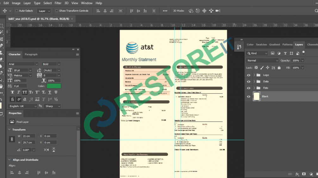The image size is (318, 178).
Task: Select 3D slide camera icon
Action: click(x=211, y=11)
